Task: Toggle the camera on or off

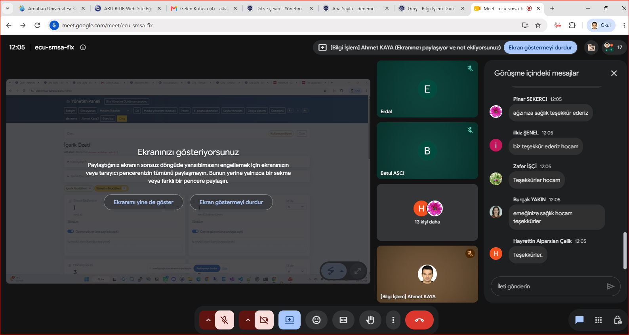Action: 264,320
